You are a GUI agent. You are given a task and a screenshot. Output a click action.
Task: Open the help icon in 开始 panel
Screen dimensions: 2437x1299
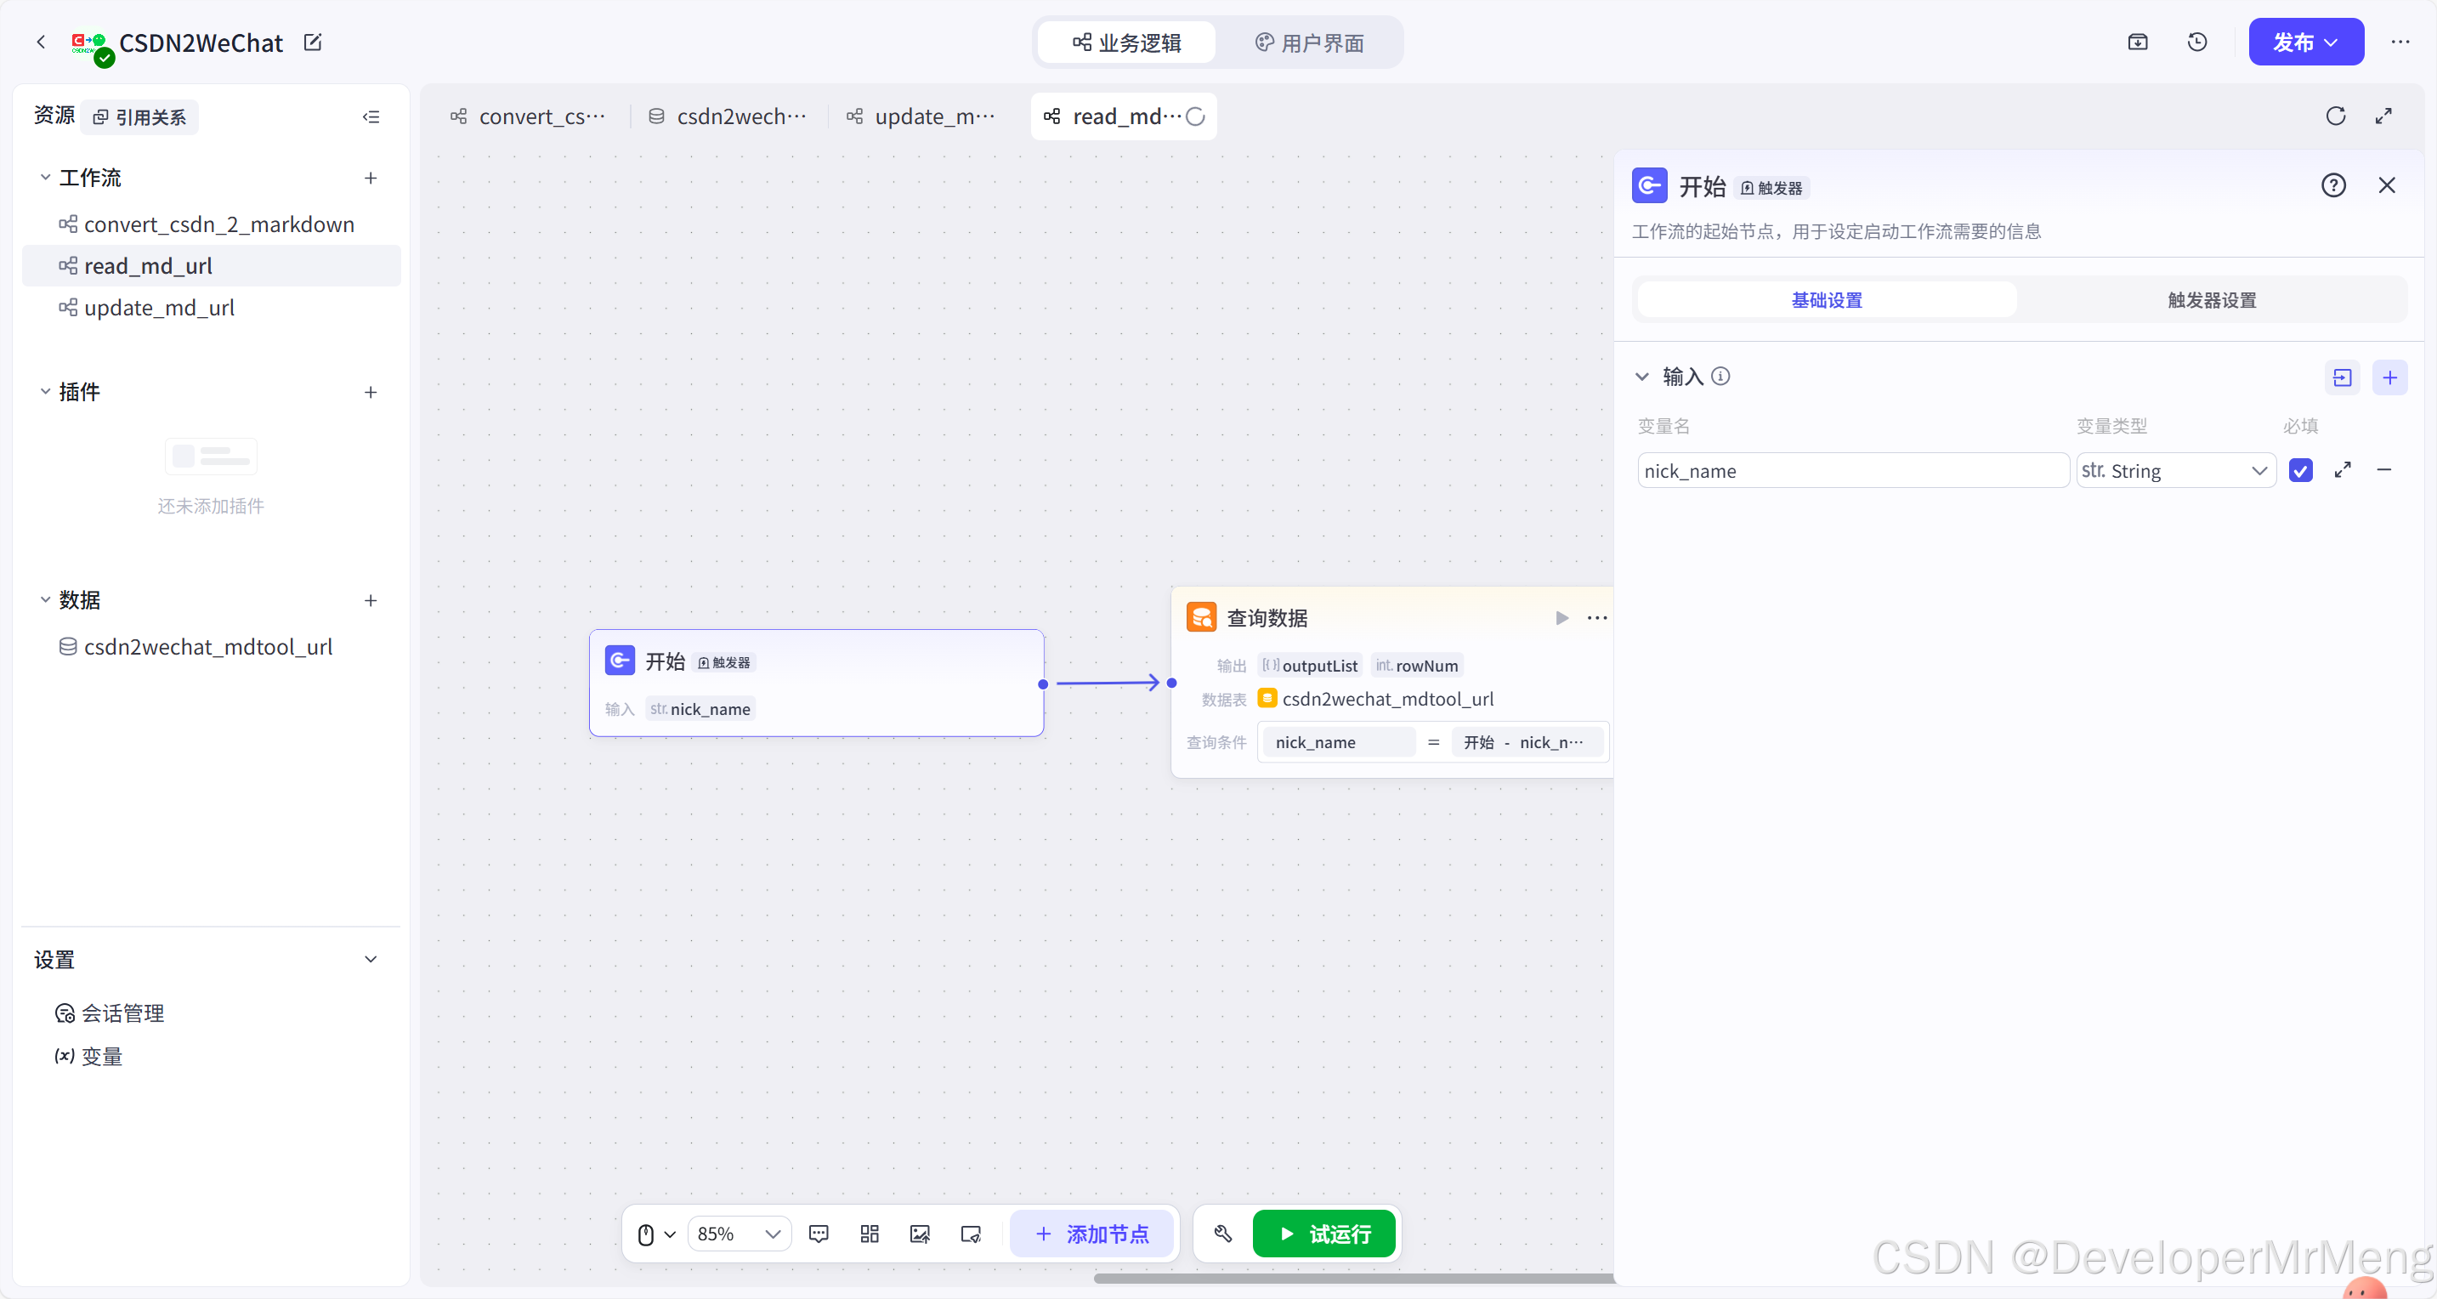pos(2333,185)
